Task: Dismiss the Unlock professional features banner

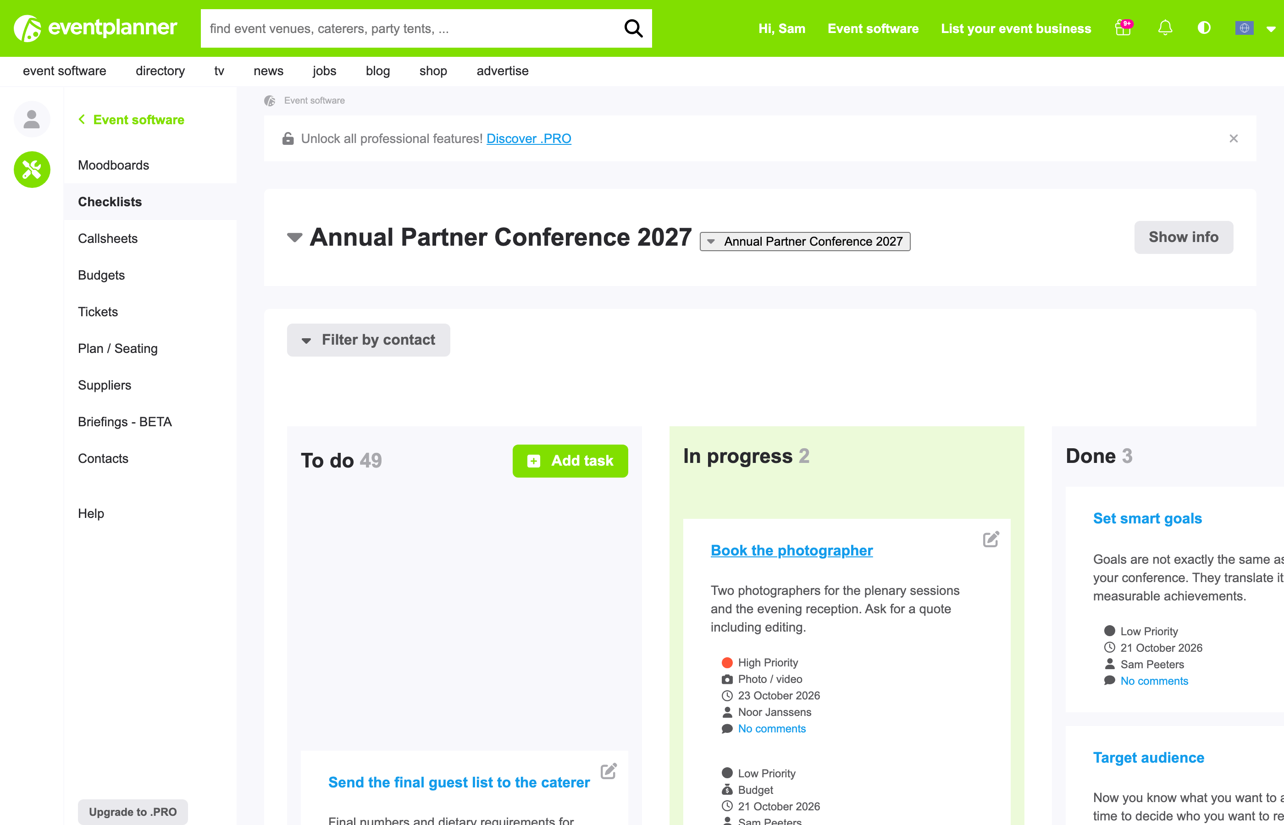Action: (1234, 139)
